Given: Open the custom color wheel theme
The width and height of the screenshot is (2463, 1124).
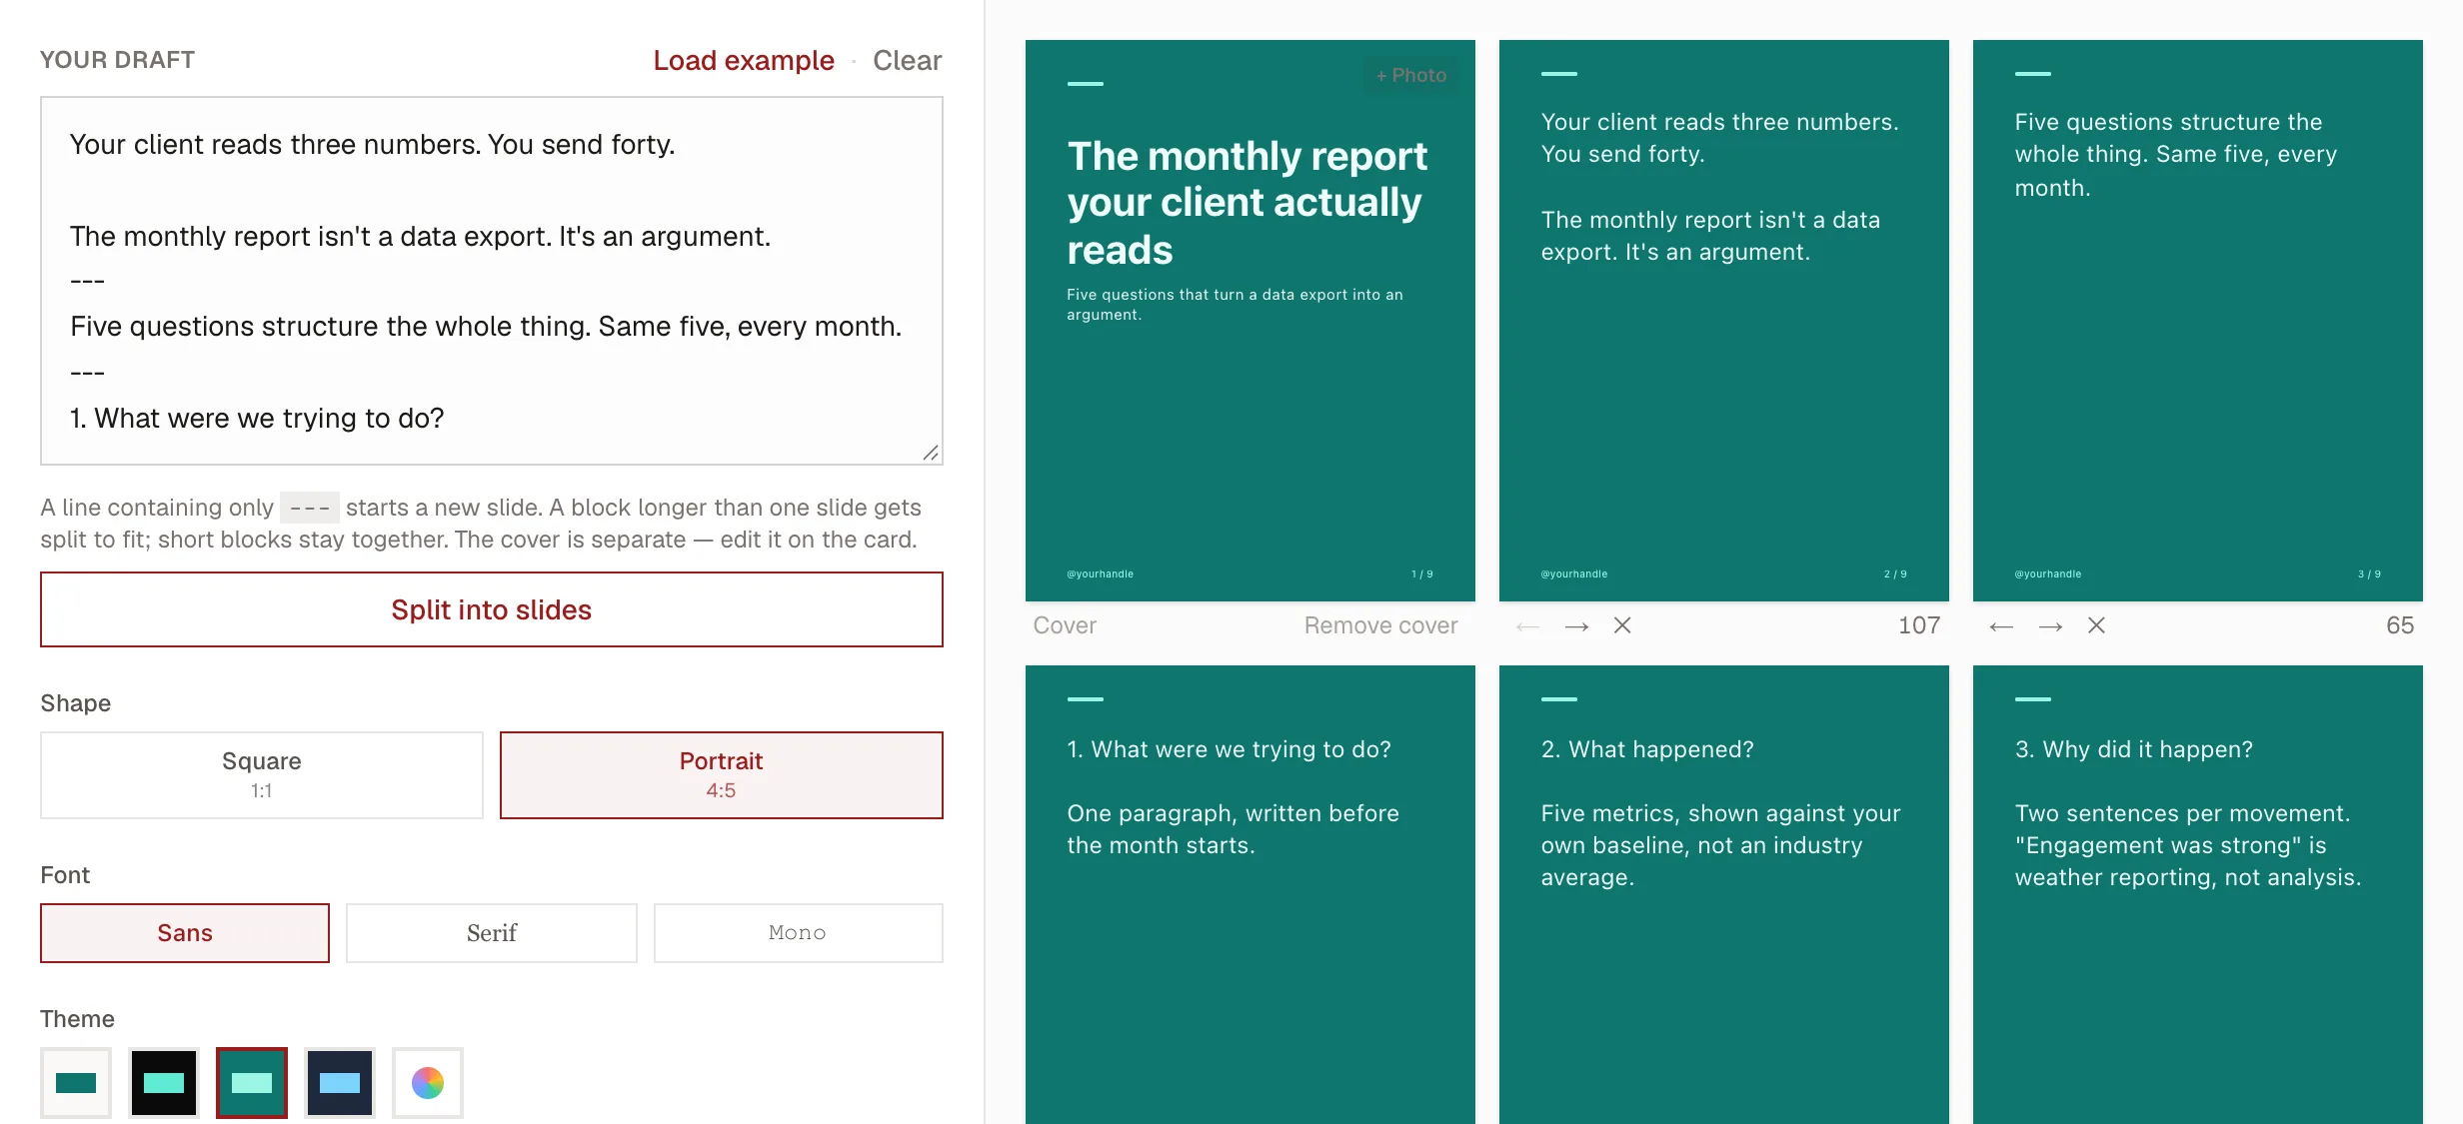Looking at the screenshot, I should pyautogui.click(x=428, y=1083).
